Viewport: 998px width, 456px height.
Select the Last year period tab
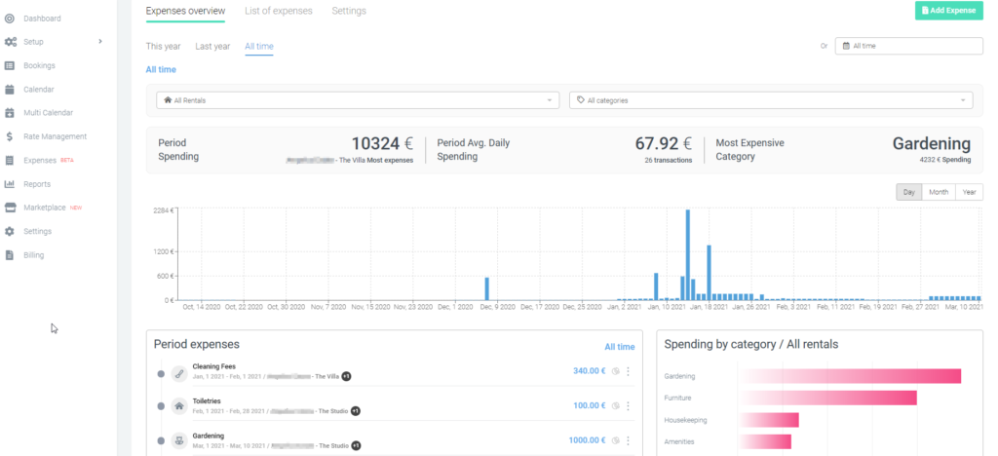212,47
